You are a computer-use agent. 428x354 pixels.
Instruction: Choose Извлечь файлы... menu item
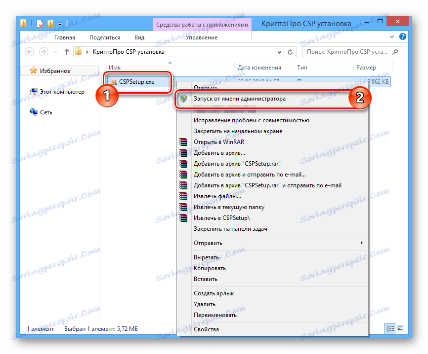272,196
